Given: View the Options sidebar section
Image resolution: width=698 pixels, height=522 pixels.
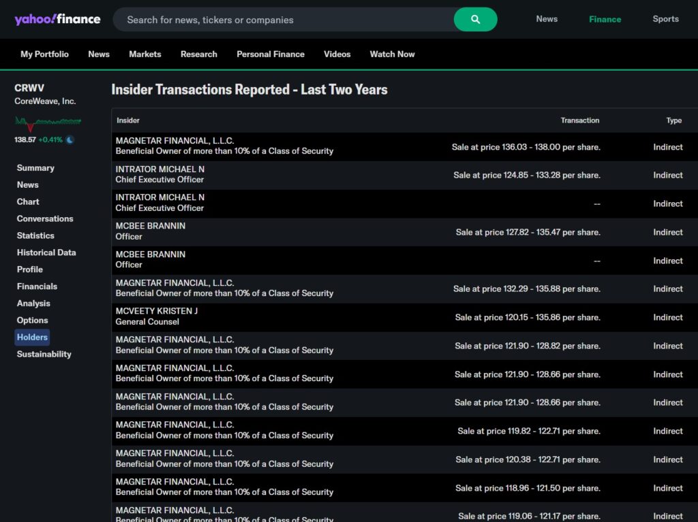Looking at the screenshot, I should pyautogui.click(x=33, y=321).
